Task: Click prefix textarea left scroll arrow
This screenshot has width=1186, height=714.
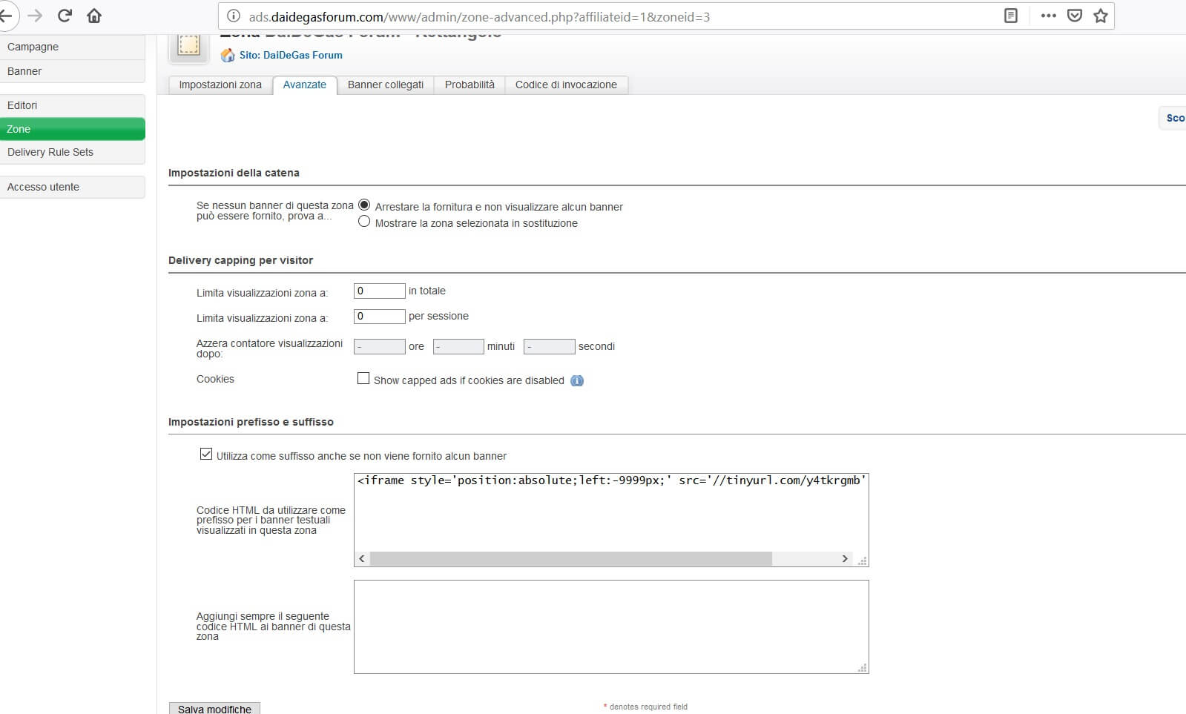Action: pos(362,558)
